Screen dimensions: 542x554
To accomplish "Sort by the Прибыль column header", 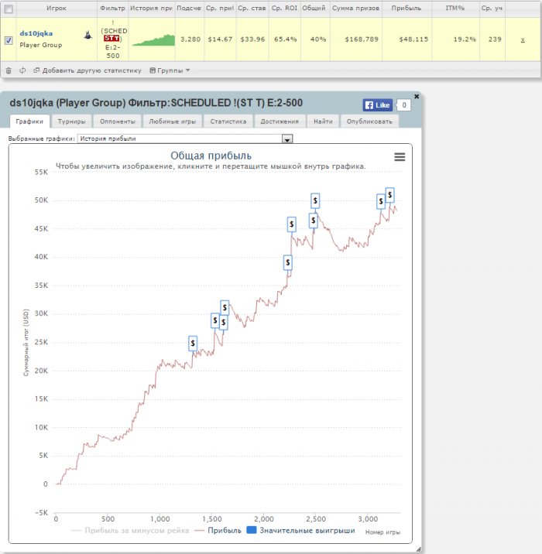I will click(406, 9).
